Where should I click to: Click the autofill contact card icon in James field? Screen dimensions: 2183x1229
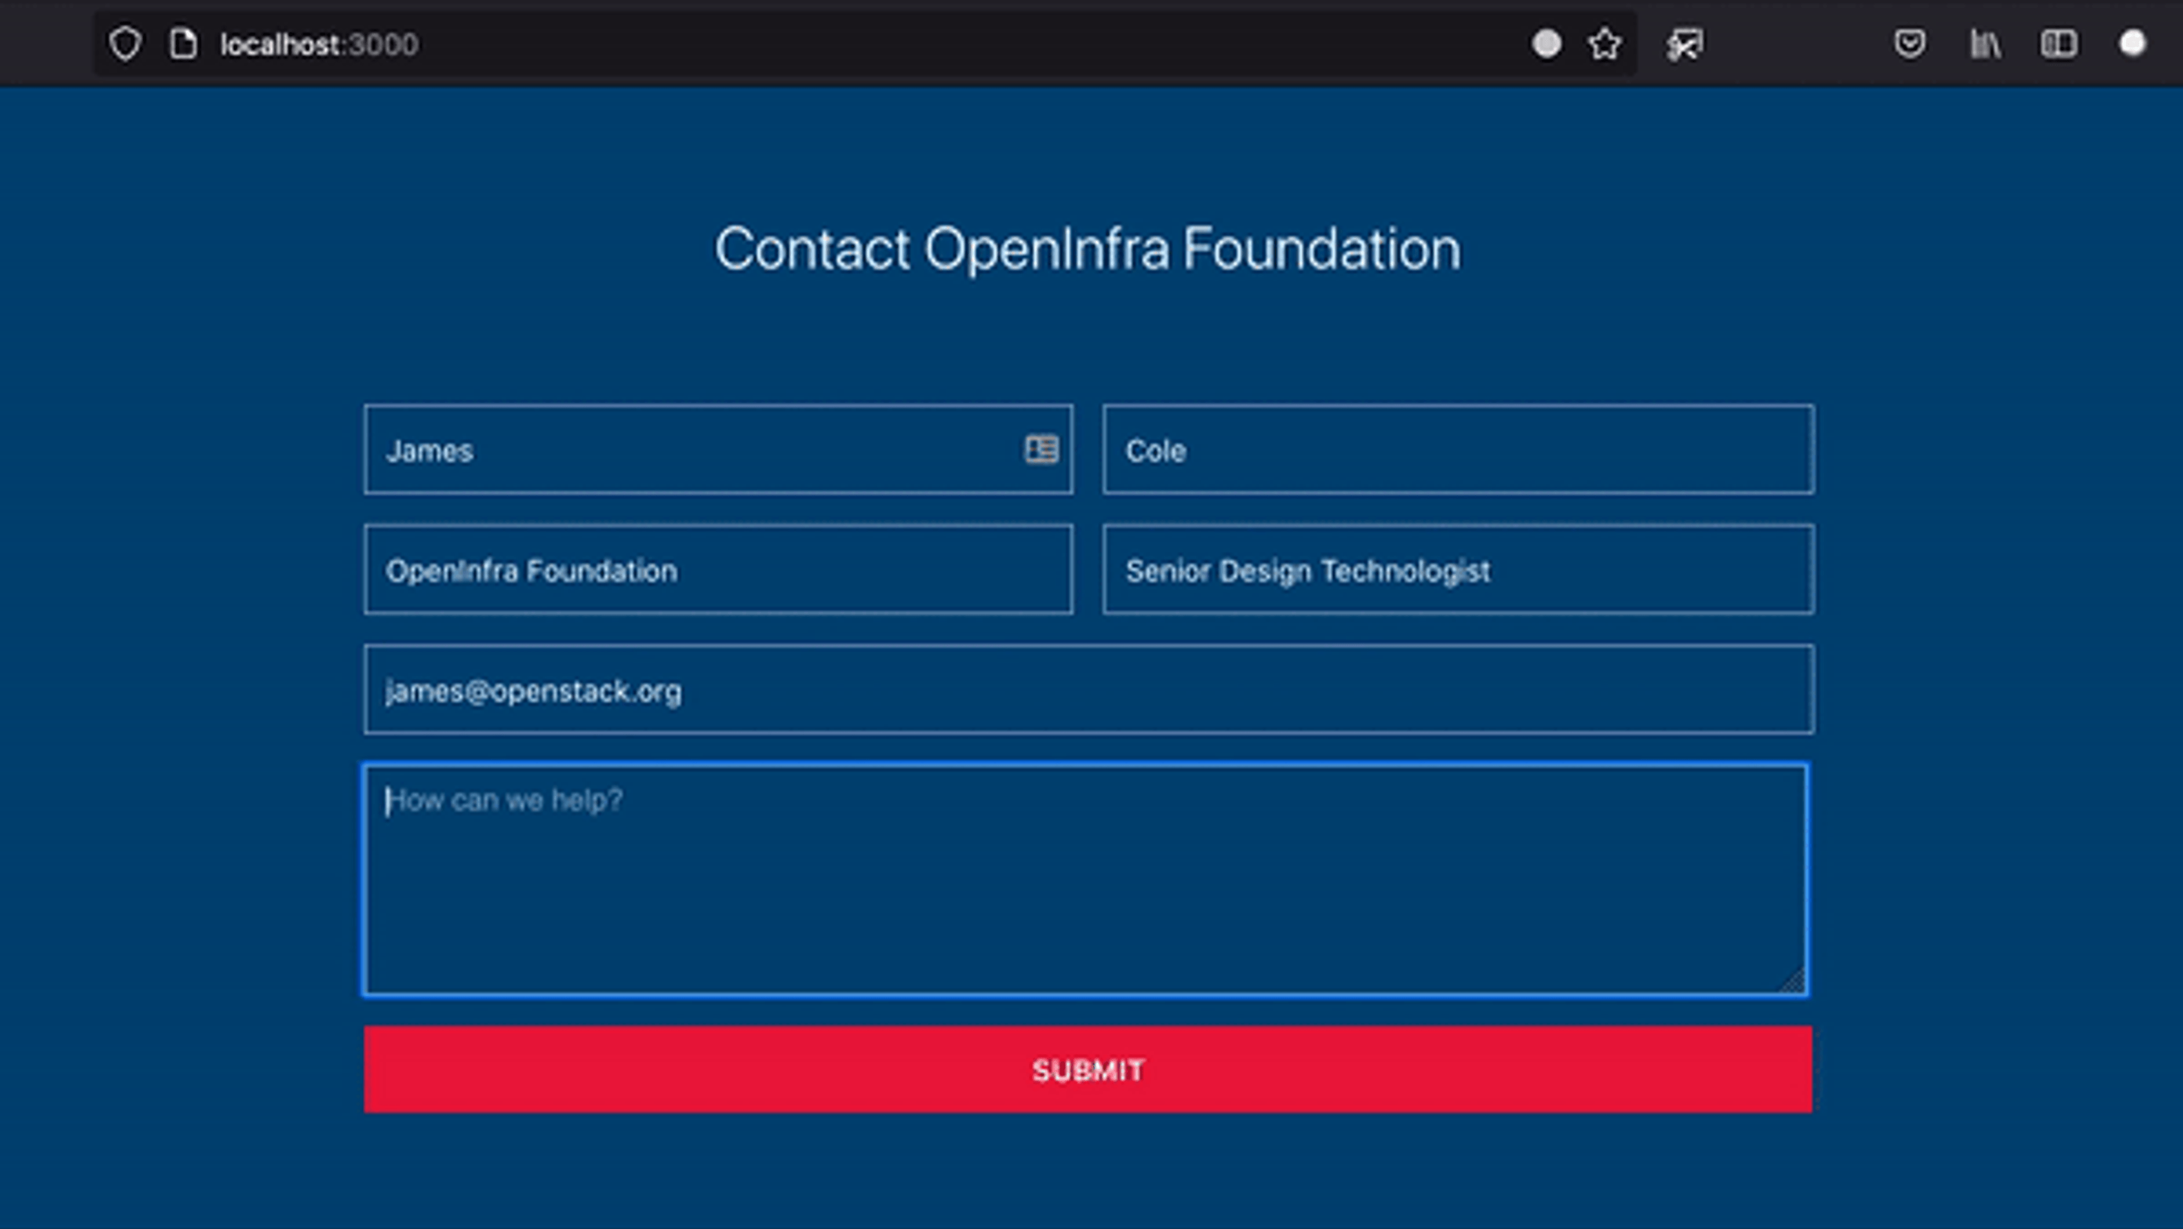pyautogui.click(x=1041, y=449)
